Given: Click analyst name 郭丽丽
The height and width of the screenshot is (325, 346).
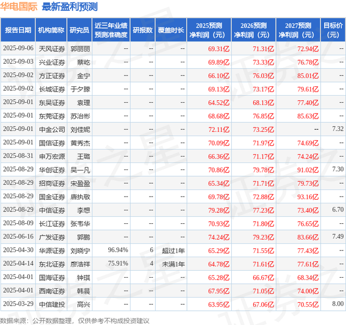Looking at the screenshot, I should point(80,49).
